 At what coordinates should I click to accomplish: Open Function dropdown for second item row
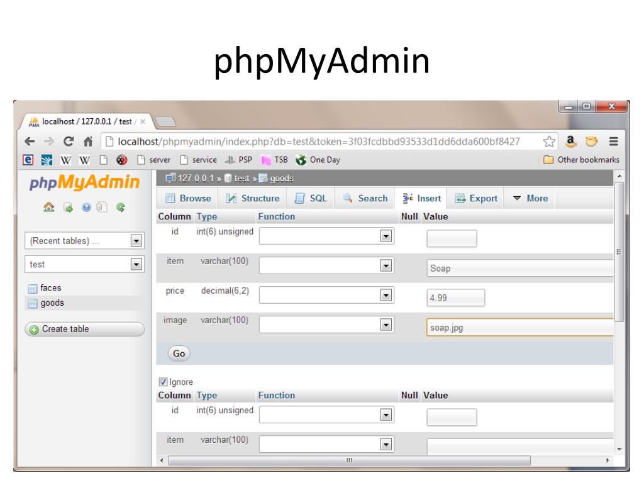tap(326, 445)
